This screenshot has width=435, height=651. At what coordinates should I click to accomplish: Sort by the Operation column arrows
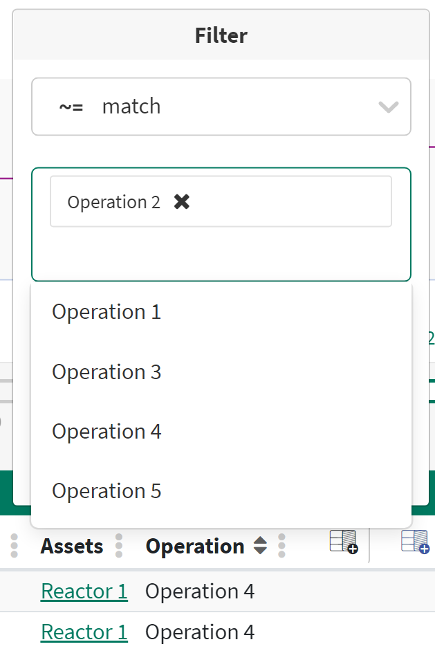260,546
